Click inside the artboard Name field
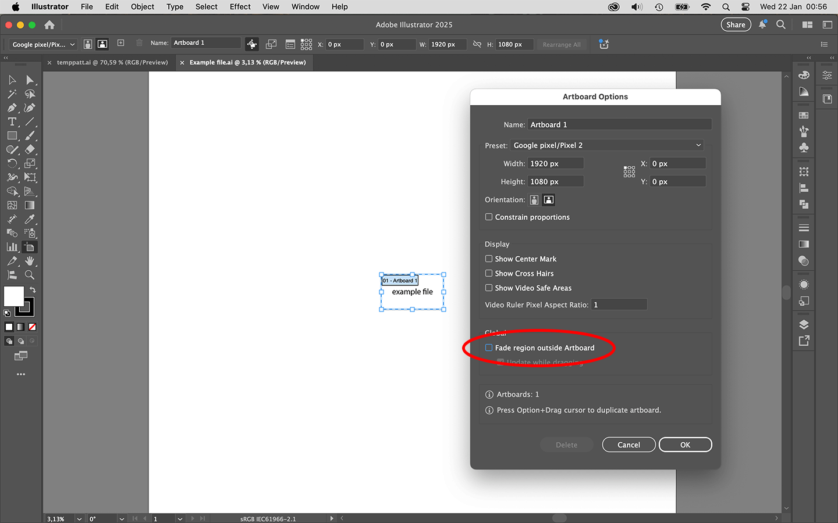Viewport: 838px width, 523px height. tap(619, 124)
